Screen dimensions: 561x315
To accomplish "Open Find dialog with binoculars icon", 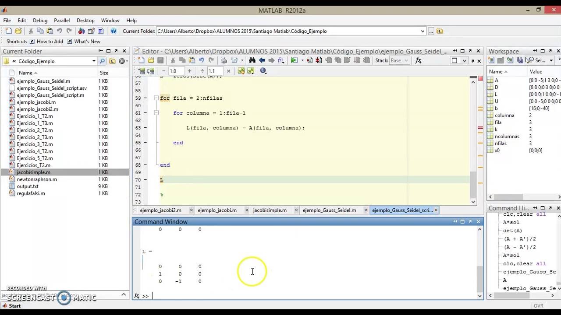I will 252,60.
